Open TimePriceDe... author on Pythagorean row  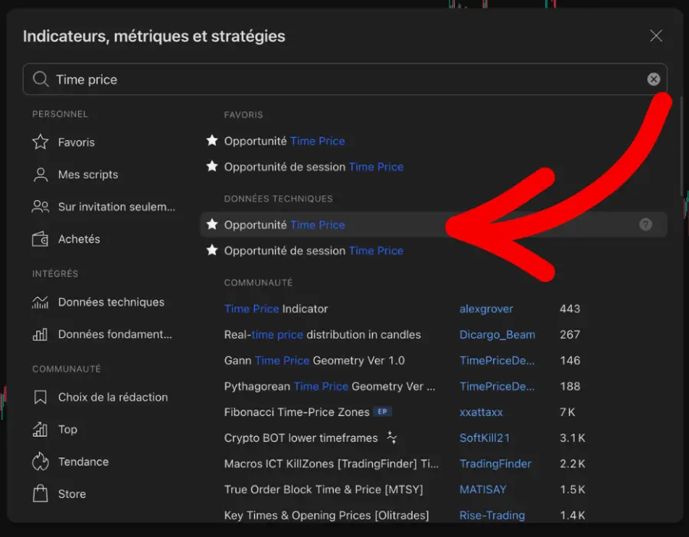click(x=497, y=387)
